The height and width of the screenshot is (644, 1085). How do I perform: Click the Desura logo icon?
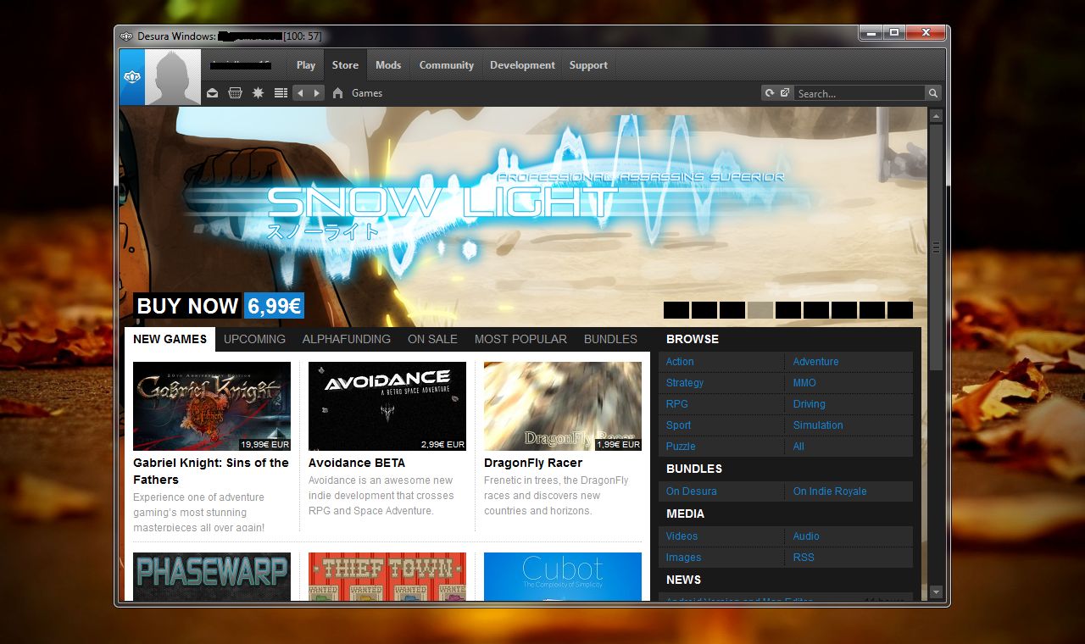[131, 77]
